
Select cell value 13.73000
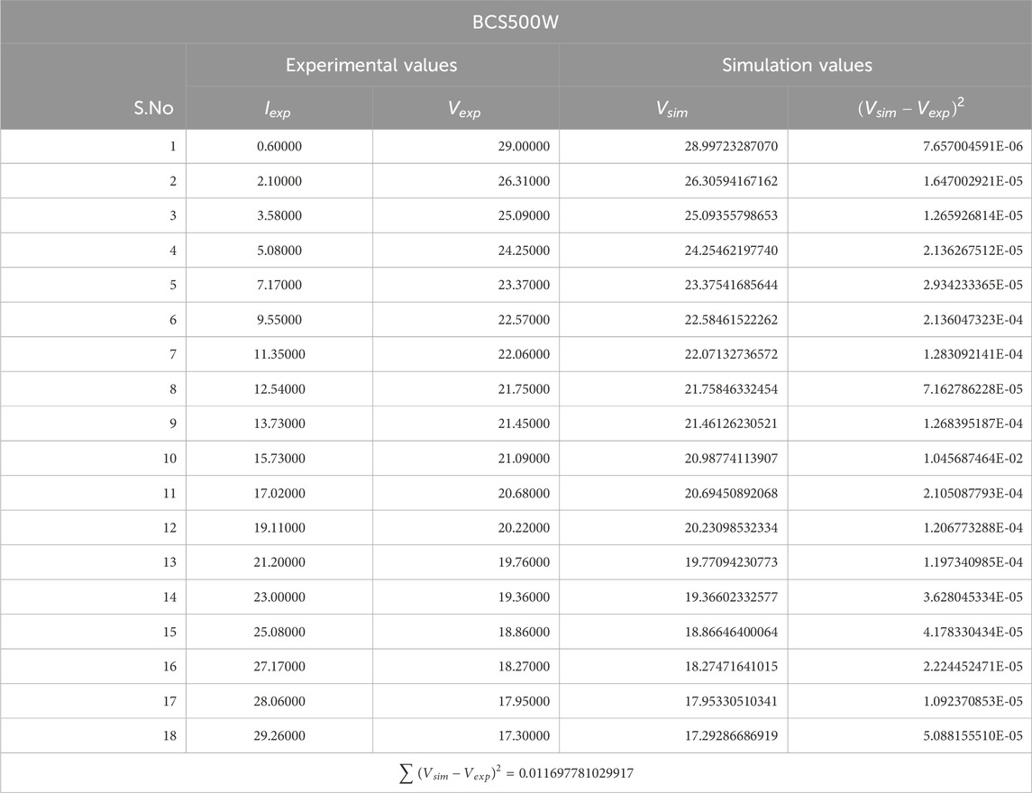point(279,424)
